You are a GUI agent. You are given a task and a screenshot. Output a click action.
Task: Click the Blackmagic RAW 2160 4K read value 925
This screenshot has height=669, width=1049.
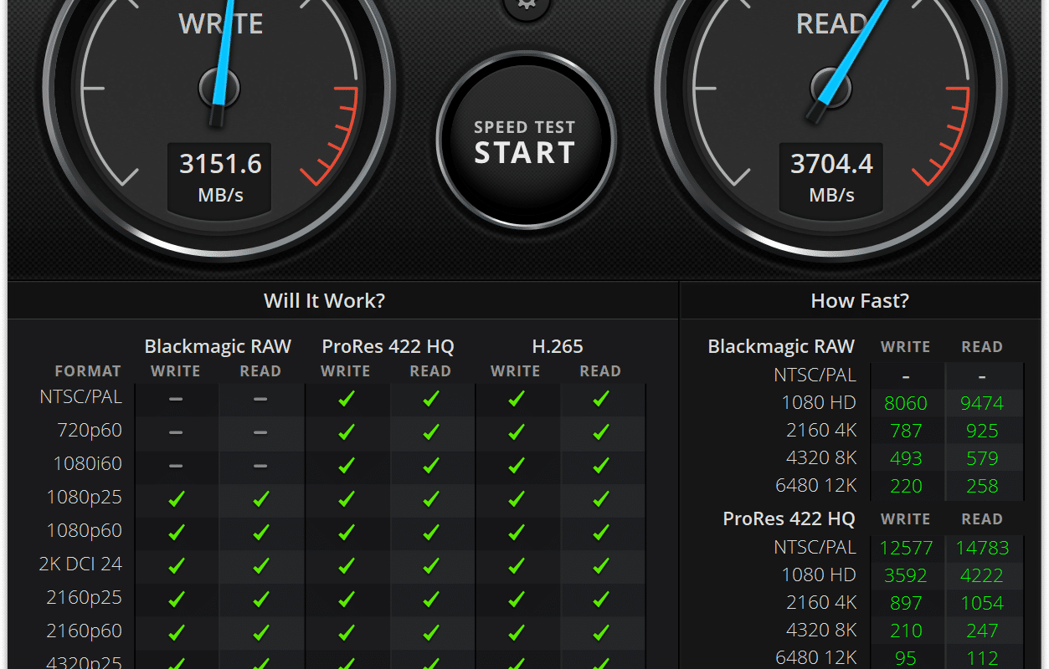982,431
